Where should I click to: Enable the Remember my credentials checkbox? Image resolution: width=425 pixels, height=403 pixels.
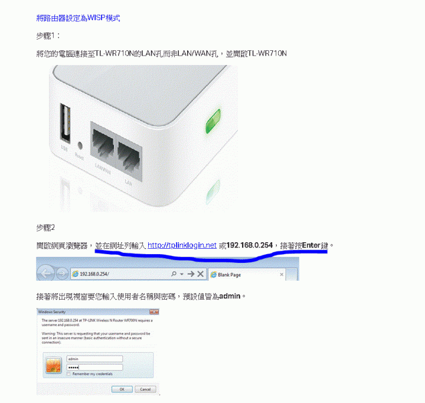(x=69, y=374)
